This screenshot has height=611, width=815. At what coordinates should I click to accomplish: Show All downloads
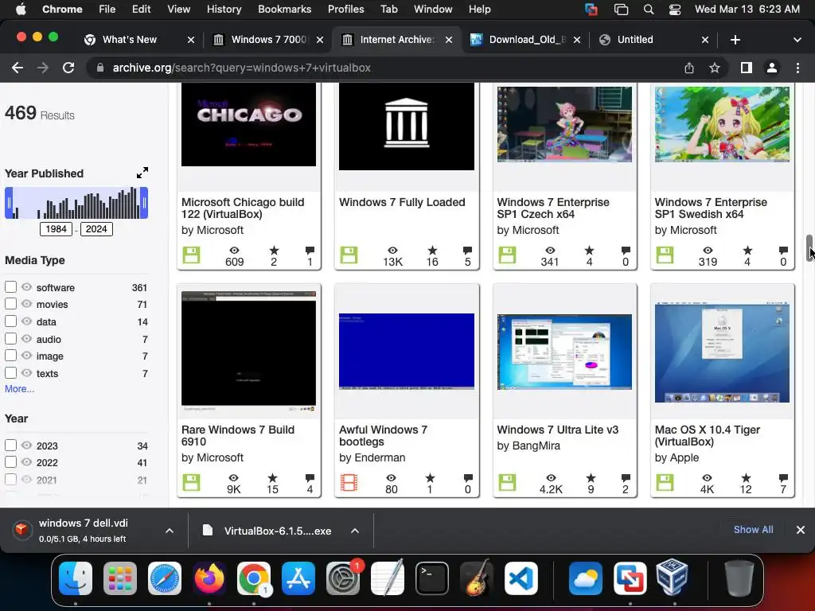[x=753, y=529]
